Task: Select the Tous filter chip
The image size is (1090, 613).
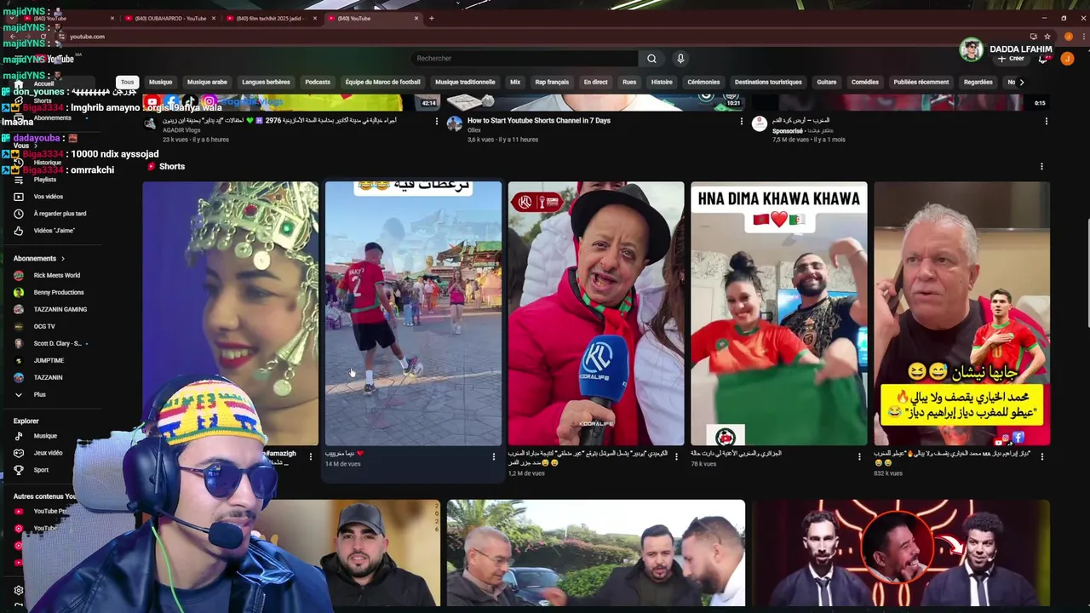Action: [x=127, y=83]
